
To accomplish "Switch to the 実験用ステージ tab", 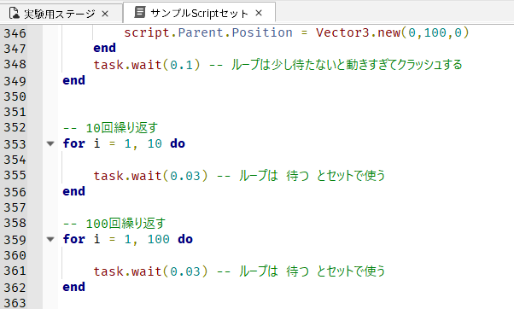I will (x=61, y=14).
